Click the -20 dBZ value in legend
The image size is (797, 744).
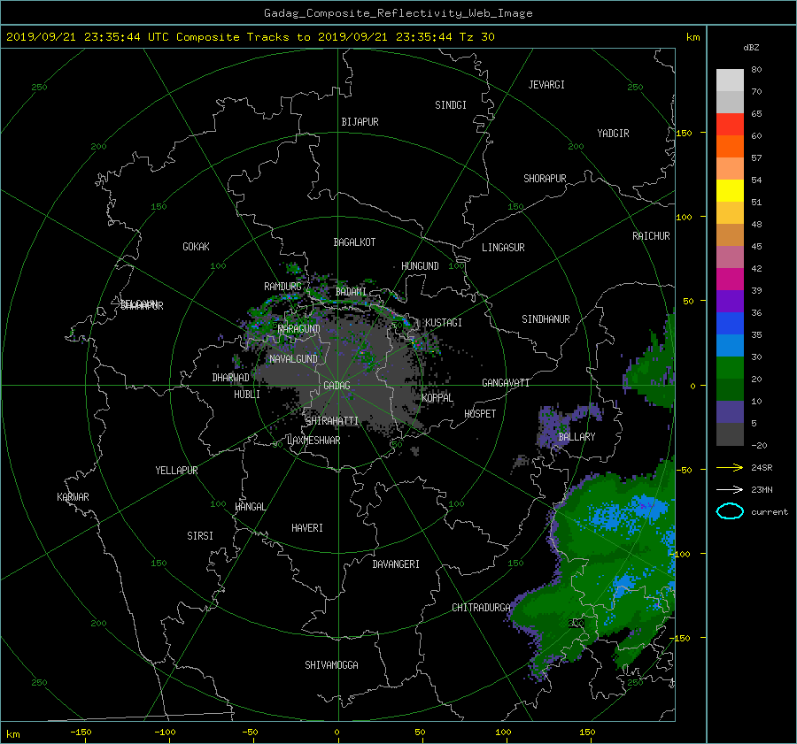point(759,445)
